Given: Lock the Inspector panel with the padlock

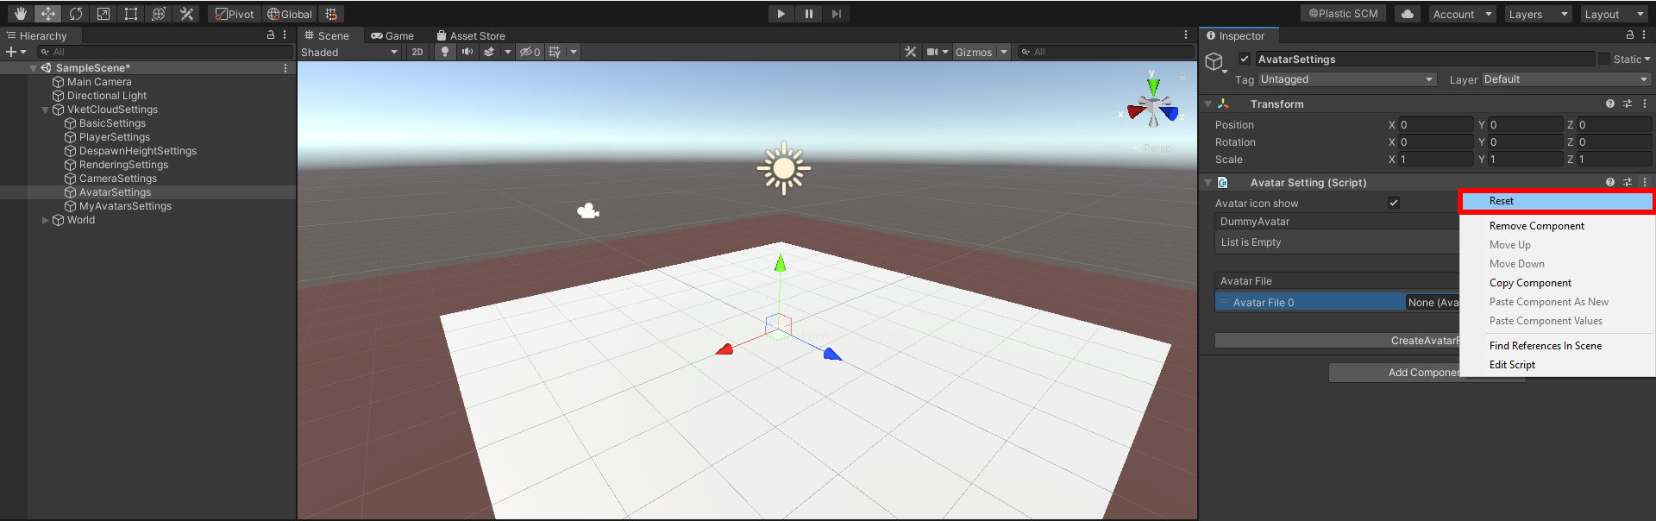Looking at the screenshot, I should click(1629, 35).
